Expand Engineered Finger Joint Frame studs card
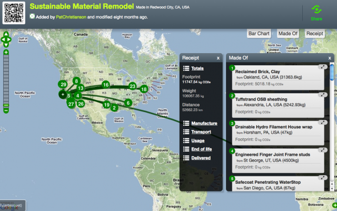Viewport: 337px width, 211px height. click(322, 150)
